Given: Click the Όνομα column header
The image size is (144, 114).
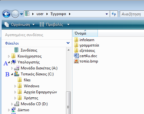Looking at the screenshot, I should click(x=85, y=33).
